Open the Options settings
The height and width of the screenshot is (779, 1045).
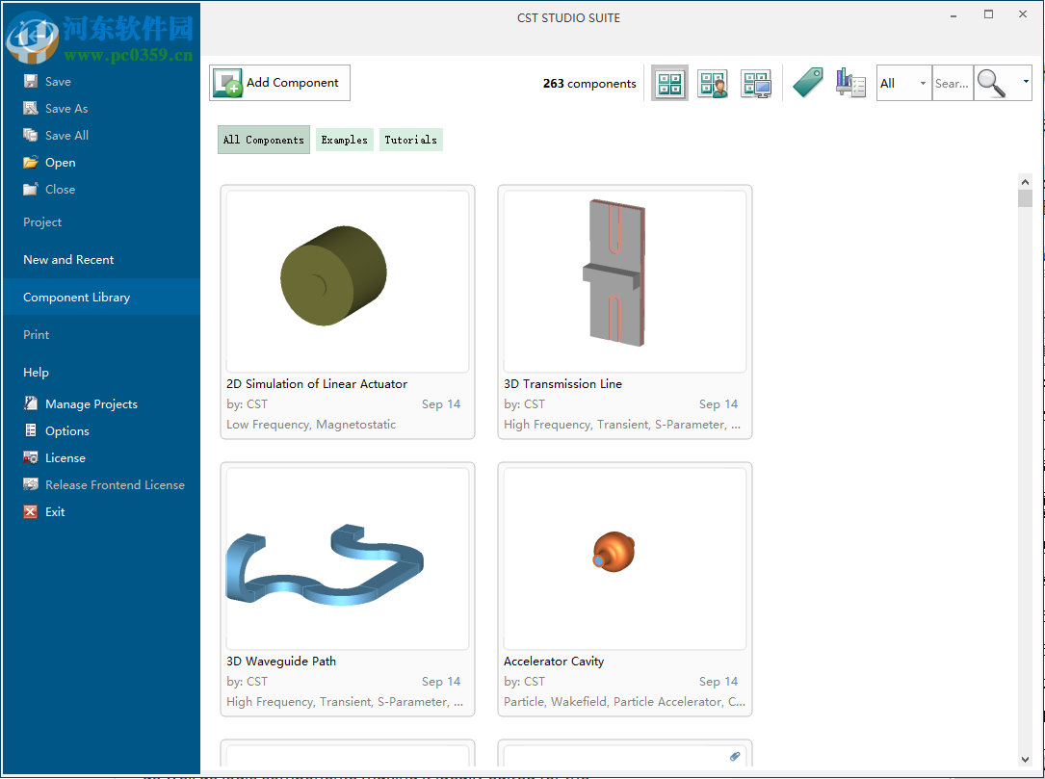[x=67, y=430]
